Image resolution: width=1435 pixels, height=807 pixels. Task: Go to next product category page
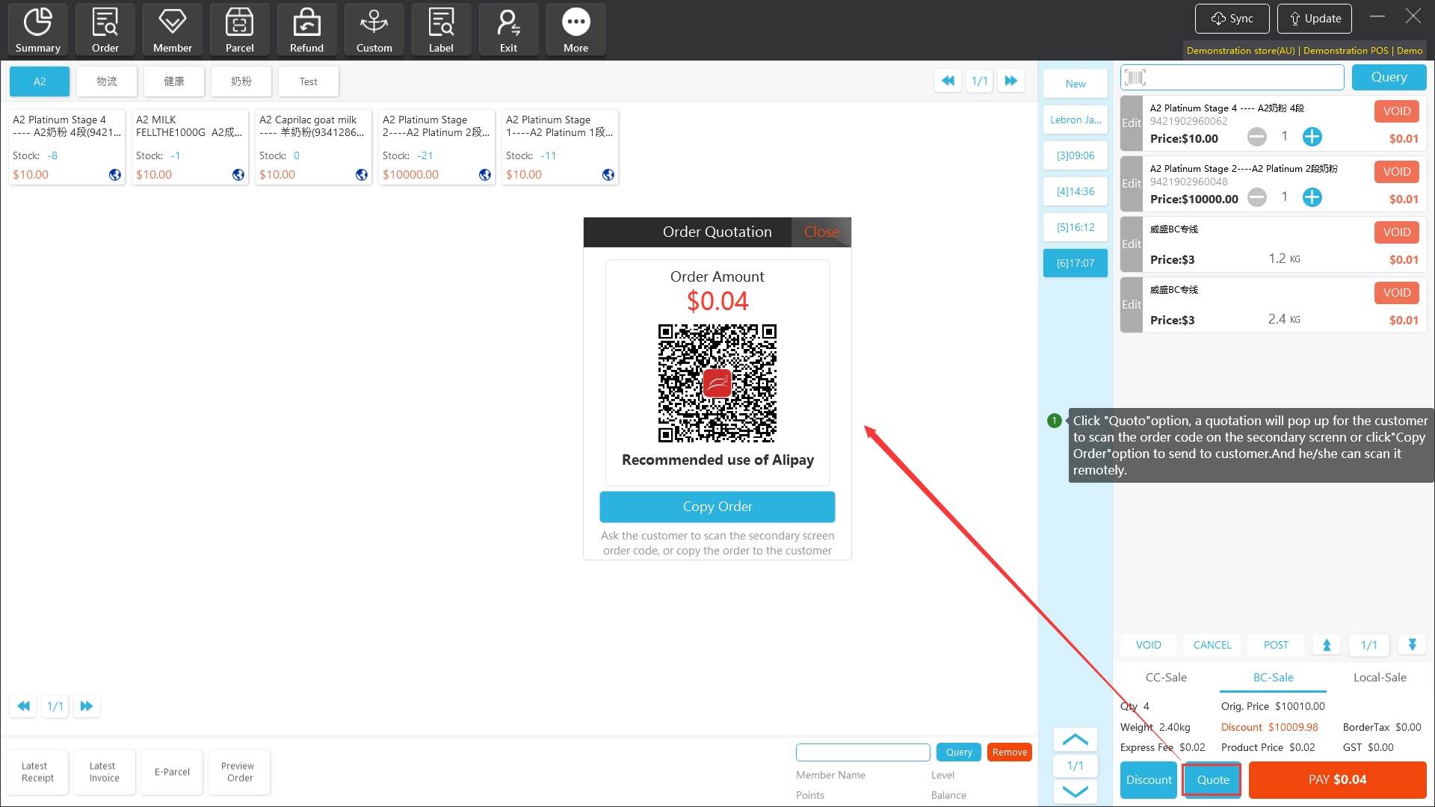point(1011,81)
